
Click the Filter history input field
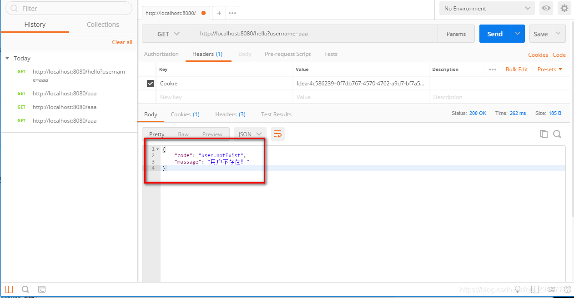[69, 8]
